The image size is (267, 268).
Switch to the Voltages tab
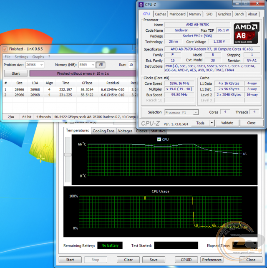125,131
